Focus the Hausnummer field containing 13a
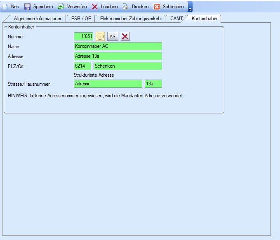The height and width of the screenshot is (240, 280). [153, 84]
